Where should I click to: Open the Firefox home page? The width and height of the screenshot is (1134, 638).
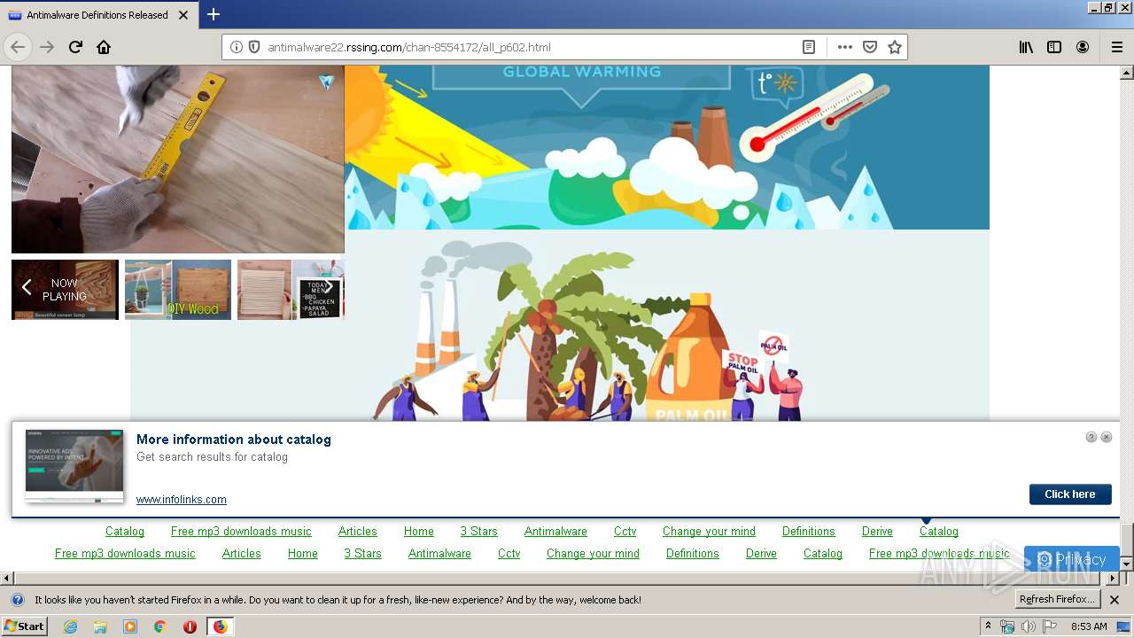point(104,47)
